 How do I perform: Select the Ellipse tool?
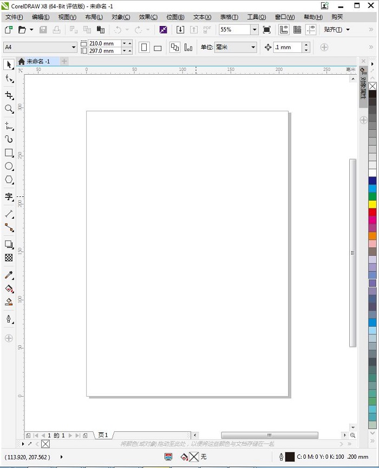coord(9,166)
